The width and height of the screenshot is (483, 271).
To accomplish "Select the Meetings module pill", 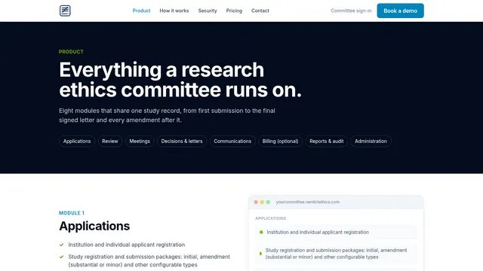I will [140, 142].
